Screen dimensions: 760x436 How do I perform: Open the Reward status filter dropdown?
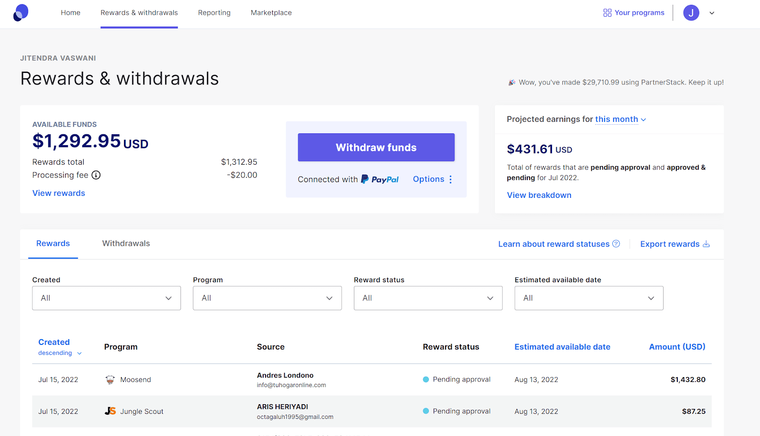(x=427, y=298)
